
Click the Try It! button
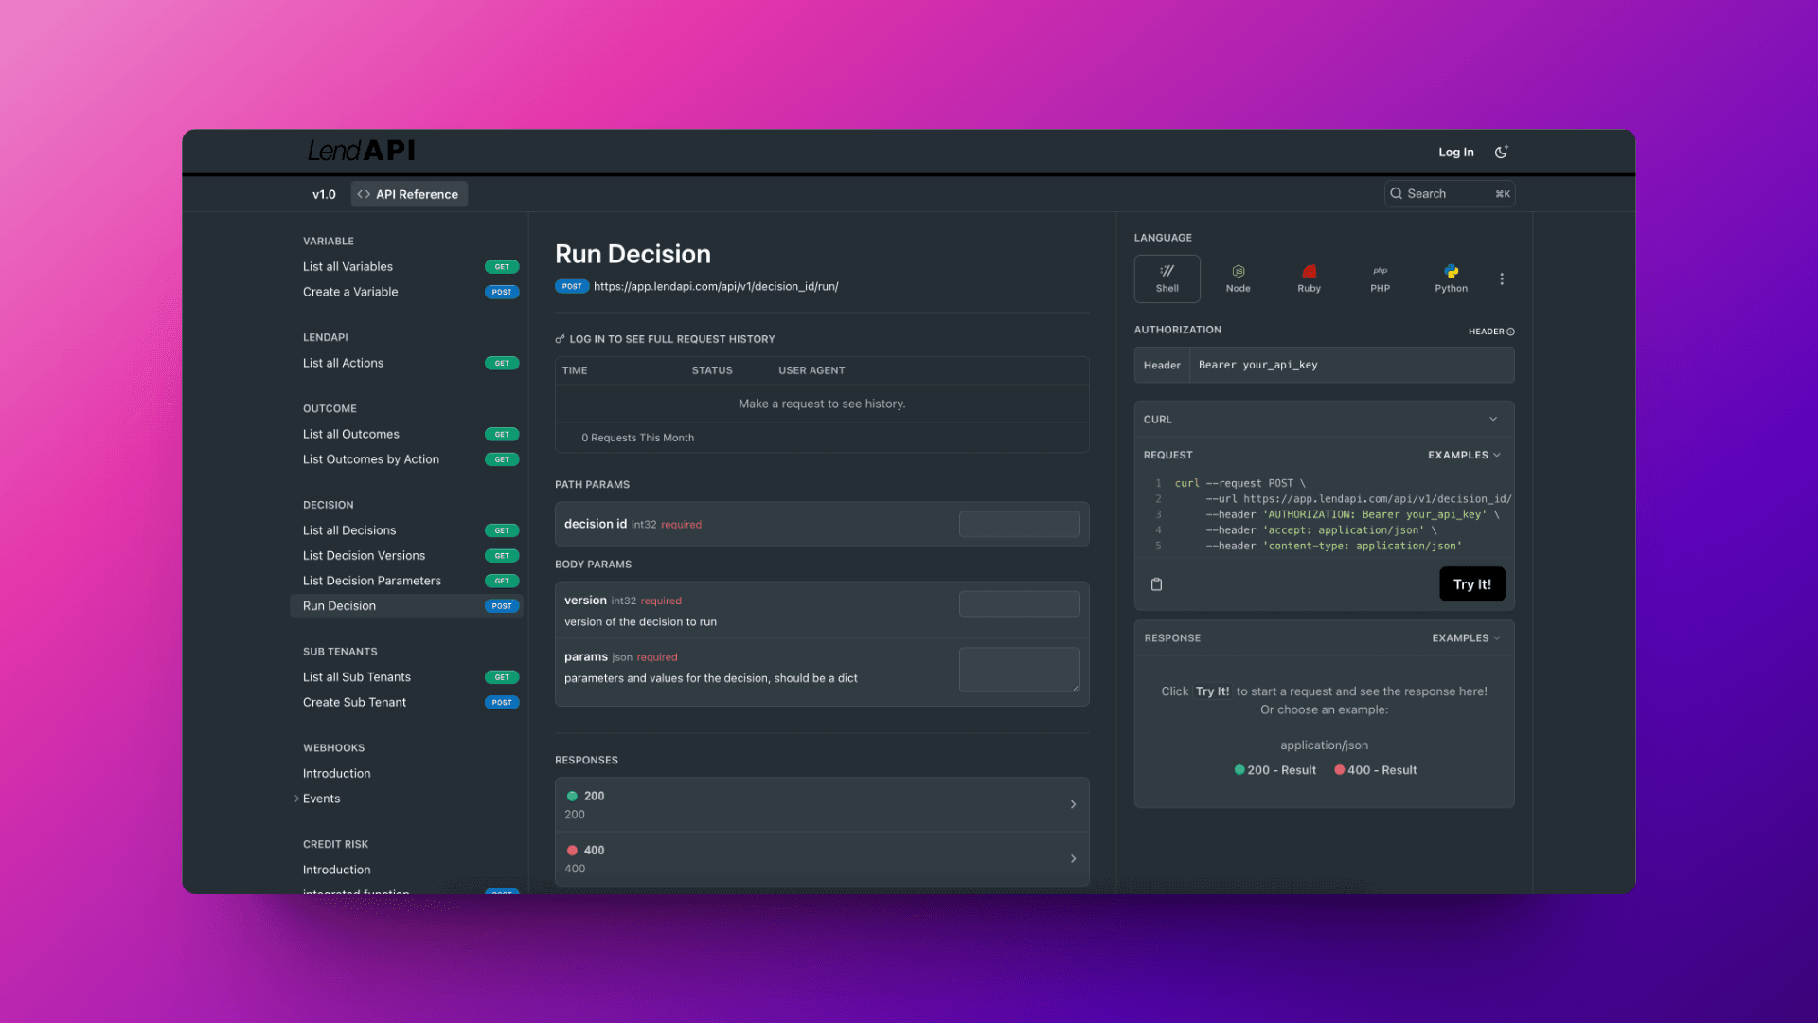tap(1471, 584)
